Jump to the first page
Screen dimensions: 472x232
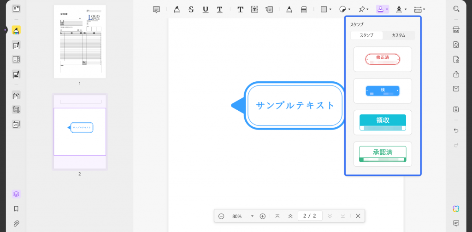pos(277,216)
